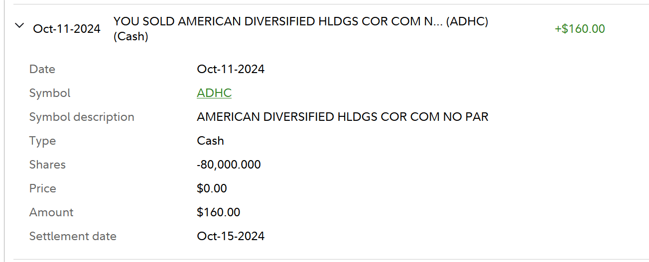This screenshot has height=262, width=649.
Task: Click the Price field label
Action: [43, 188]
